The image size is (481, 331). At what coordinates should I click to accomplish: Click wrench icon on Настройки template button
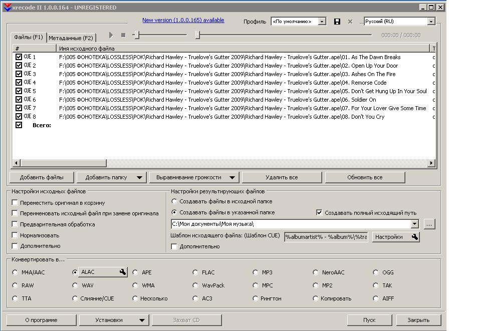(415, 237)
